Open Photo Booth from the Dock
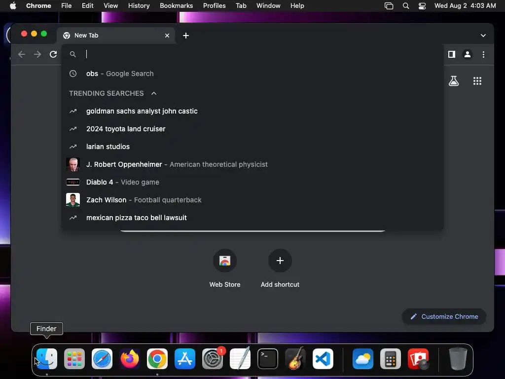Image resolution: width=505 pixels, height=379 pixels. [x=418, y=359]
